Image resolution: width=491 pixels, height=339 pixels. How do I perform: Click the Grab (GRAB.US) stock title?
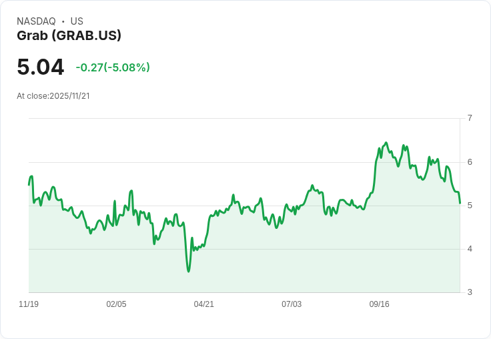point(69,36)
